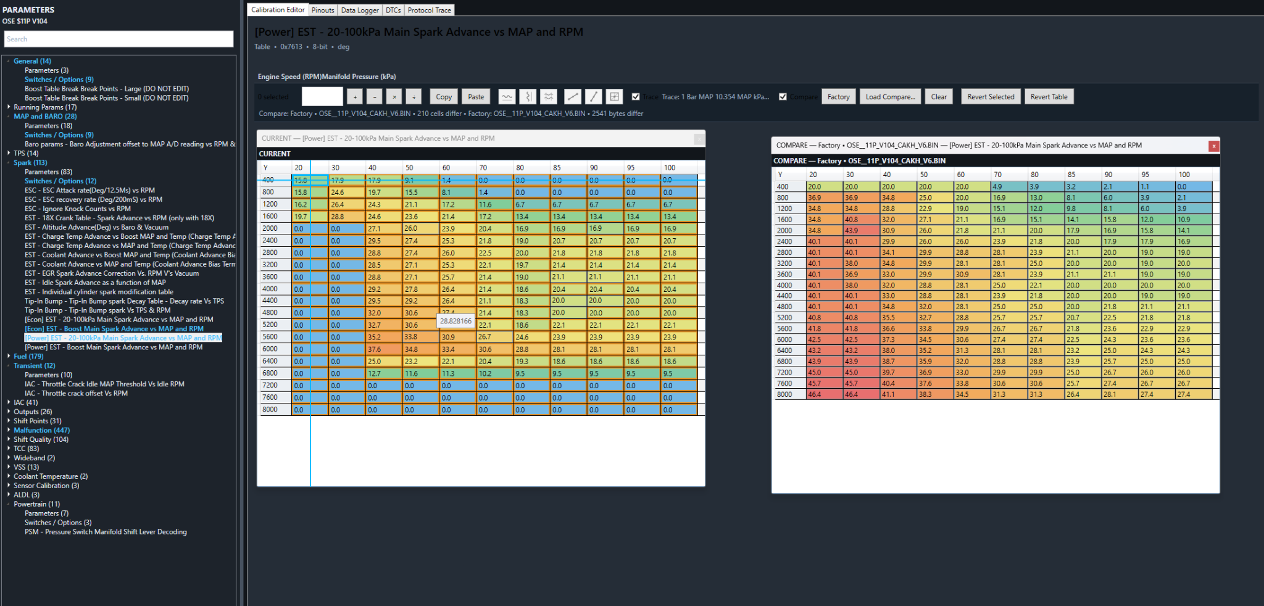Collapse the Spark (113) group
This screenshot has height=606, width=1264.
pyautogui.click(x=9, y=163)
